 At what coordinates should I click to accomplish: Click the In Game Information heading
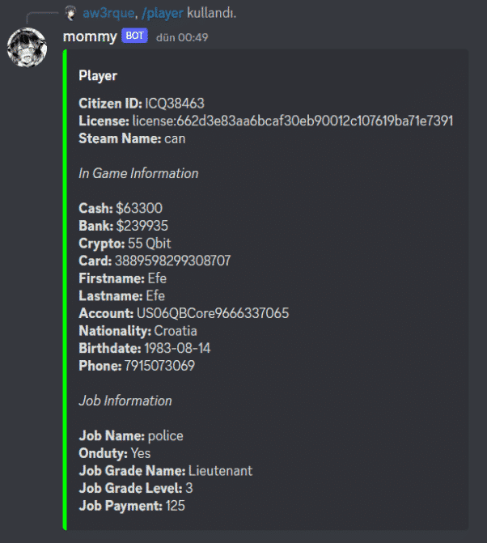pos(138,173)
